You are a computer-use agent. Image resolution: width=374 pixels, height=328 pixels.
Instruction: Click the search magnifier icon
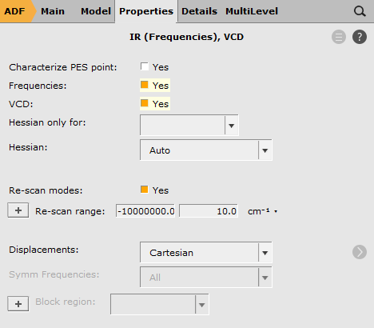360,11
